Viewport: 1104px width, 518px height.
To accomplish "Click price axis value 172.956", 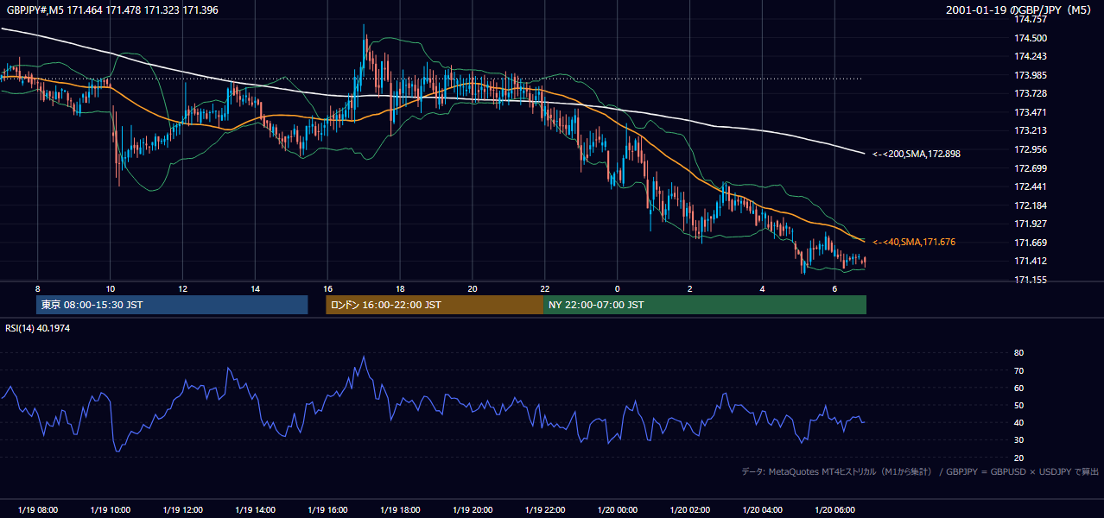I will 1031,149.
